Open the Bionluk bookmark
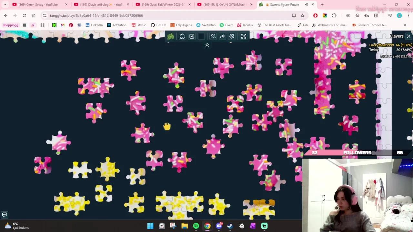413x232 pixels. click(245, 25)
